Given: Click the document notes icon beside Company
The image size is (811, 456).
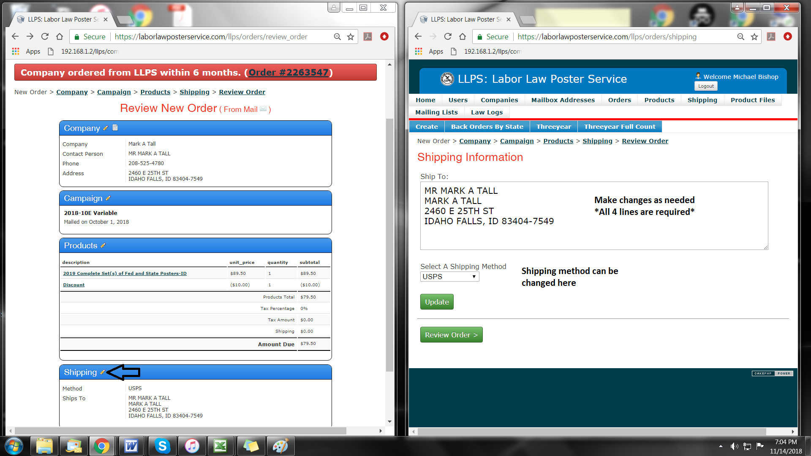Looking at the screenshot, I should tap(115, 128).
